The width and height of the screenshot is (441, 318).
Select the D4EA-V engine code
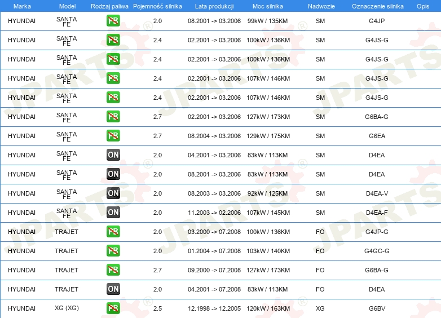tap(377, 193)
